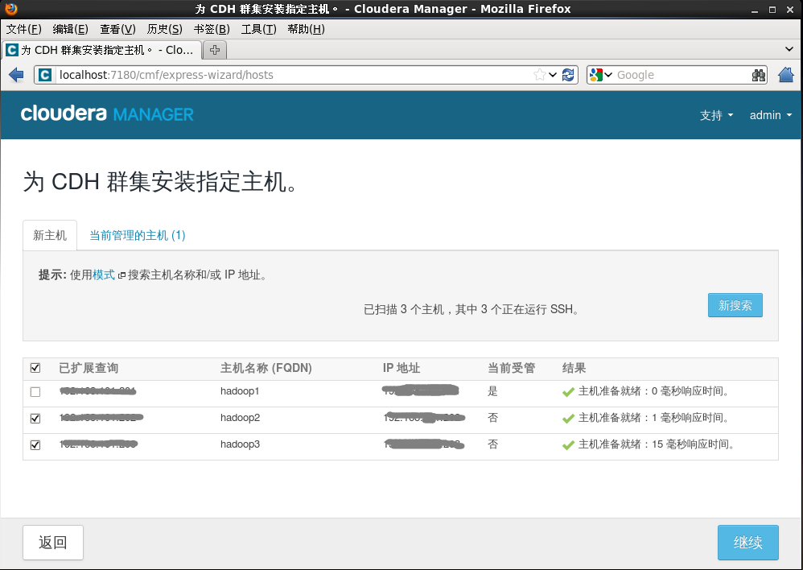Viewport: 803px width, 570px height.
Task: Click the 返回 button
Action: coord(53,543)
